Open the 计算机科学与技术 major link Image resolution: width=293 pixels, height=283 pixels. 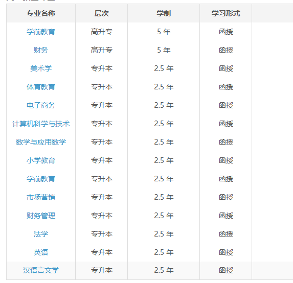click(41, 124)
